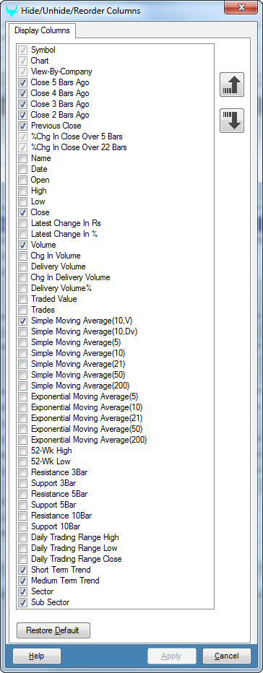
Task: Check Resistance 5Bar
Action: pos(23,495)
